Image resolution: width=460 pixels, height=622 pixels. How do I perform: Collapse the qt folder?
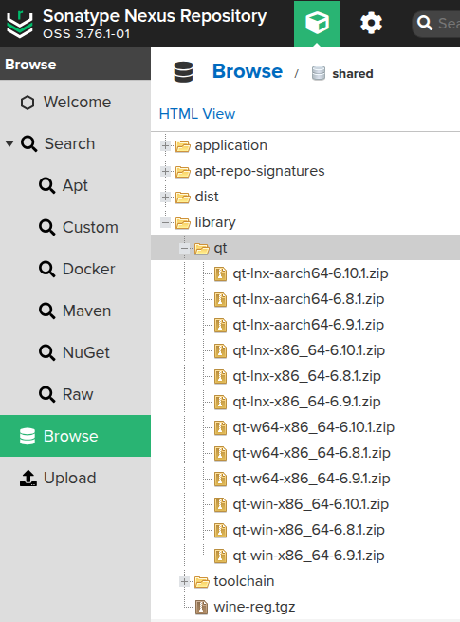(185, 248)
